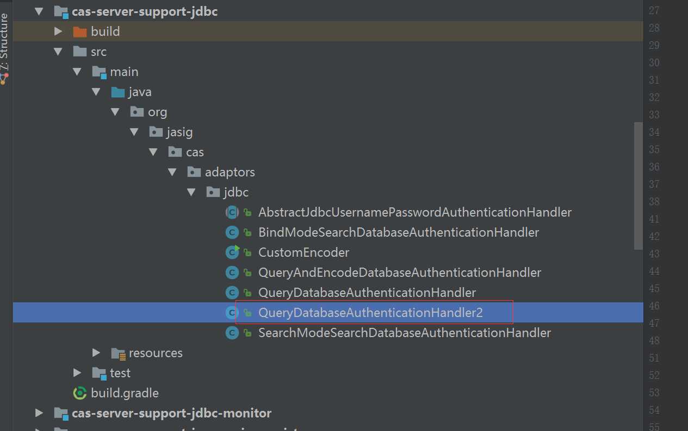Select SearchModeSearchDatabaseAuthenticationHandler in tree

(404, 333)
